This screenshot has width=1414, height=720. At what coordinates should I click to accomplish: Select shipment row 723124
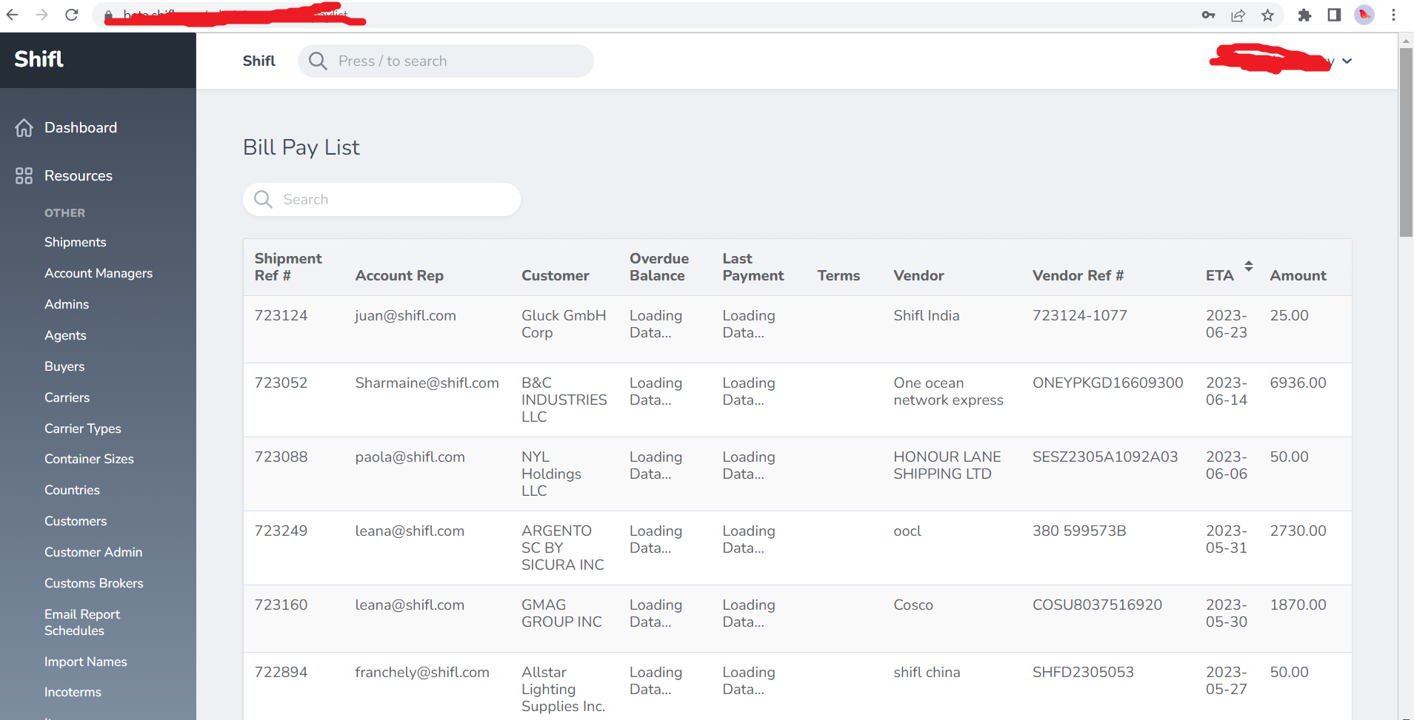[x=281, y=316]
